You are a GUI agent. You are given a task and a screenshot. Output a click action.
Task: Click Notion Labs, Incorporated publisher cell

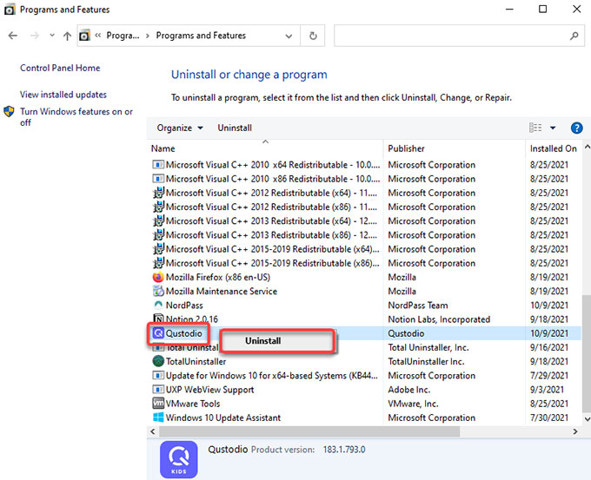tap(439, 319)
